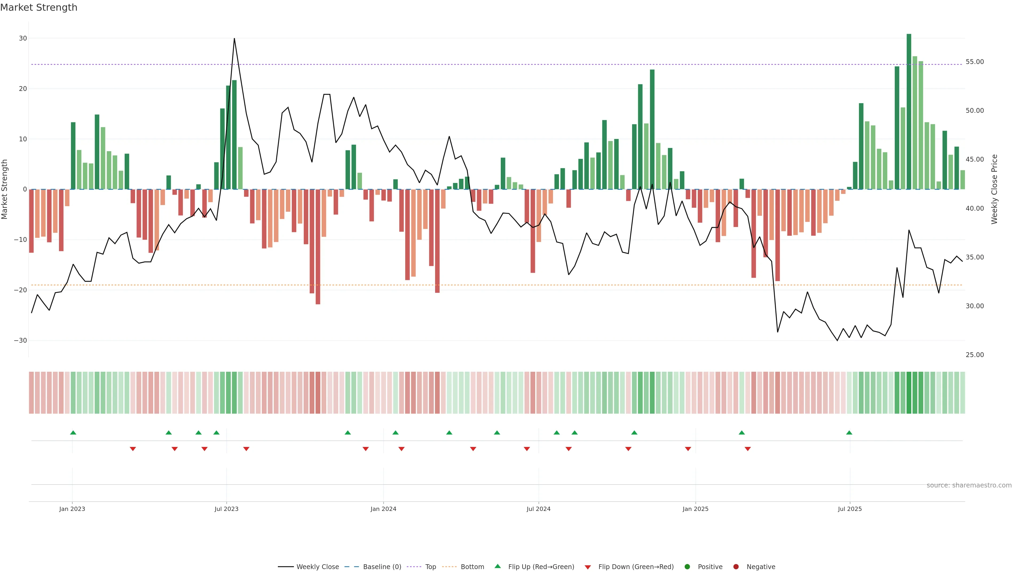Screen dimensions: 1025x576
Task: Click the green Flip Up legend triangle
Action: pyautogui.click(x=497, y=566)
